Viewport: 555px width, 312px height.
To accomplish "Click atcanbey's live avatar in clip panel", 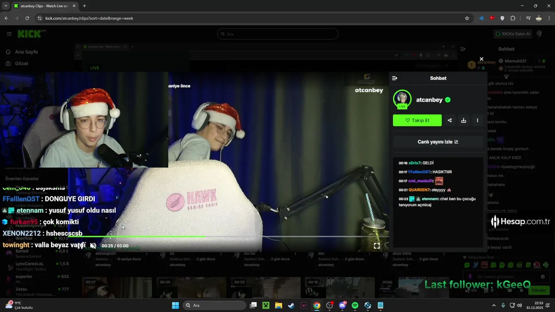I will 402,99.
